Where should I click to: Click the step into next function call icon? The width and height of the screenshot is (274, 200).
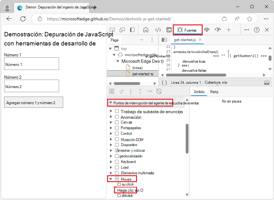pyautogui.click(x=131, y=92)
